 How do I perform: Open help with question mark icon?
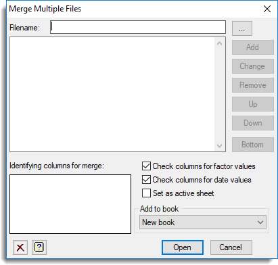tap(39, 247)
